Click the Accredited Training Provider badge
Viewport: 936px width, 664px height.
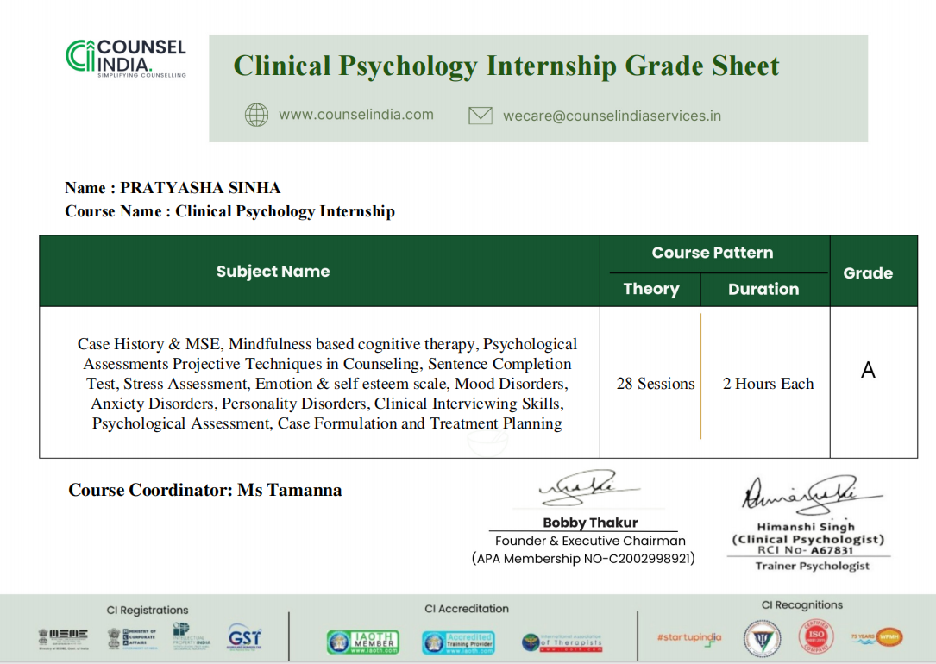tap(458, 642)
